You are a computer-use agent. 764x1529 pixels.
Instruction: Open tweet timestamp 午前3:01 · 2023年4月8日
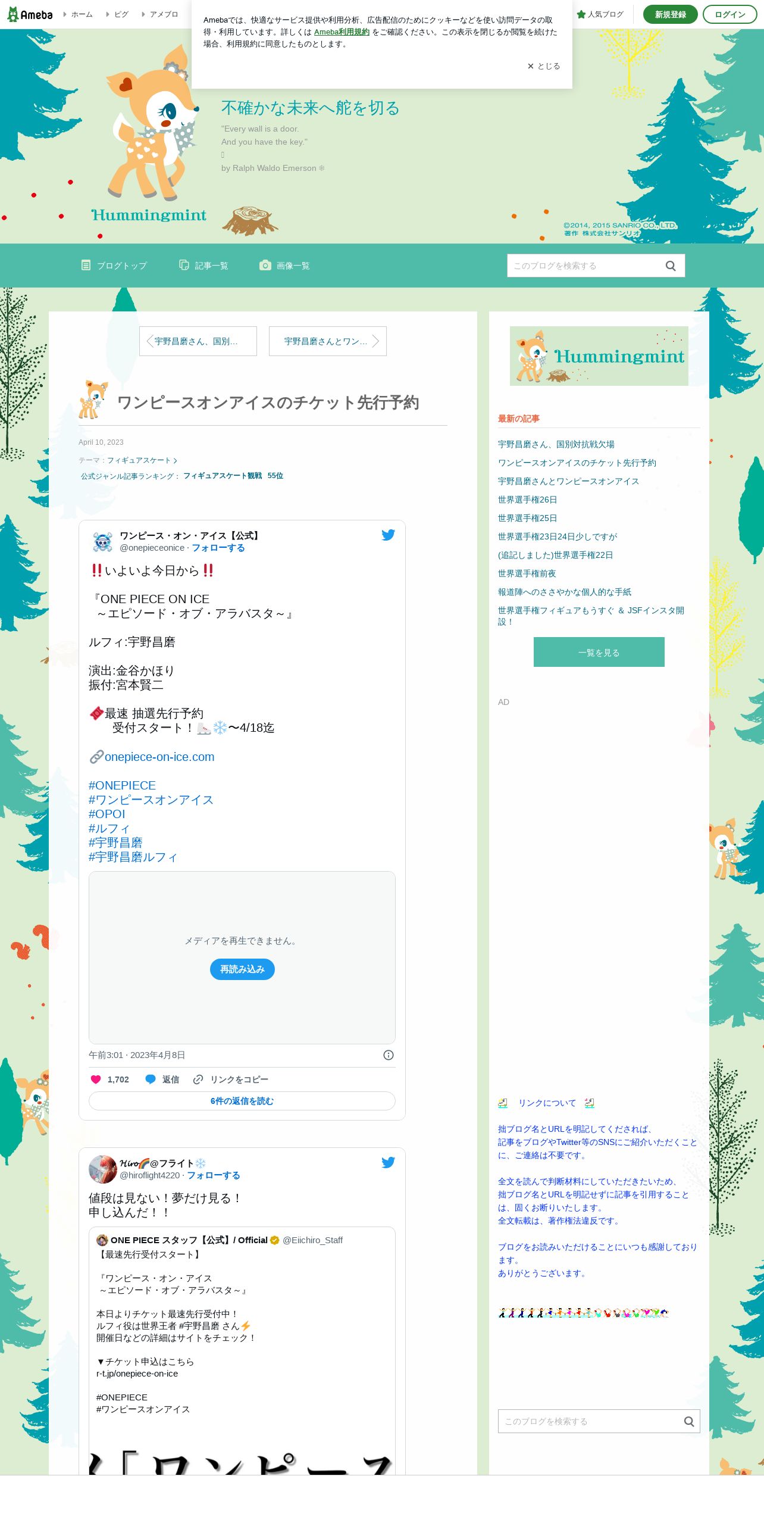point(137,1055)
